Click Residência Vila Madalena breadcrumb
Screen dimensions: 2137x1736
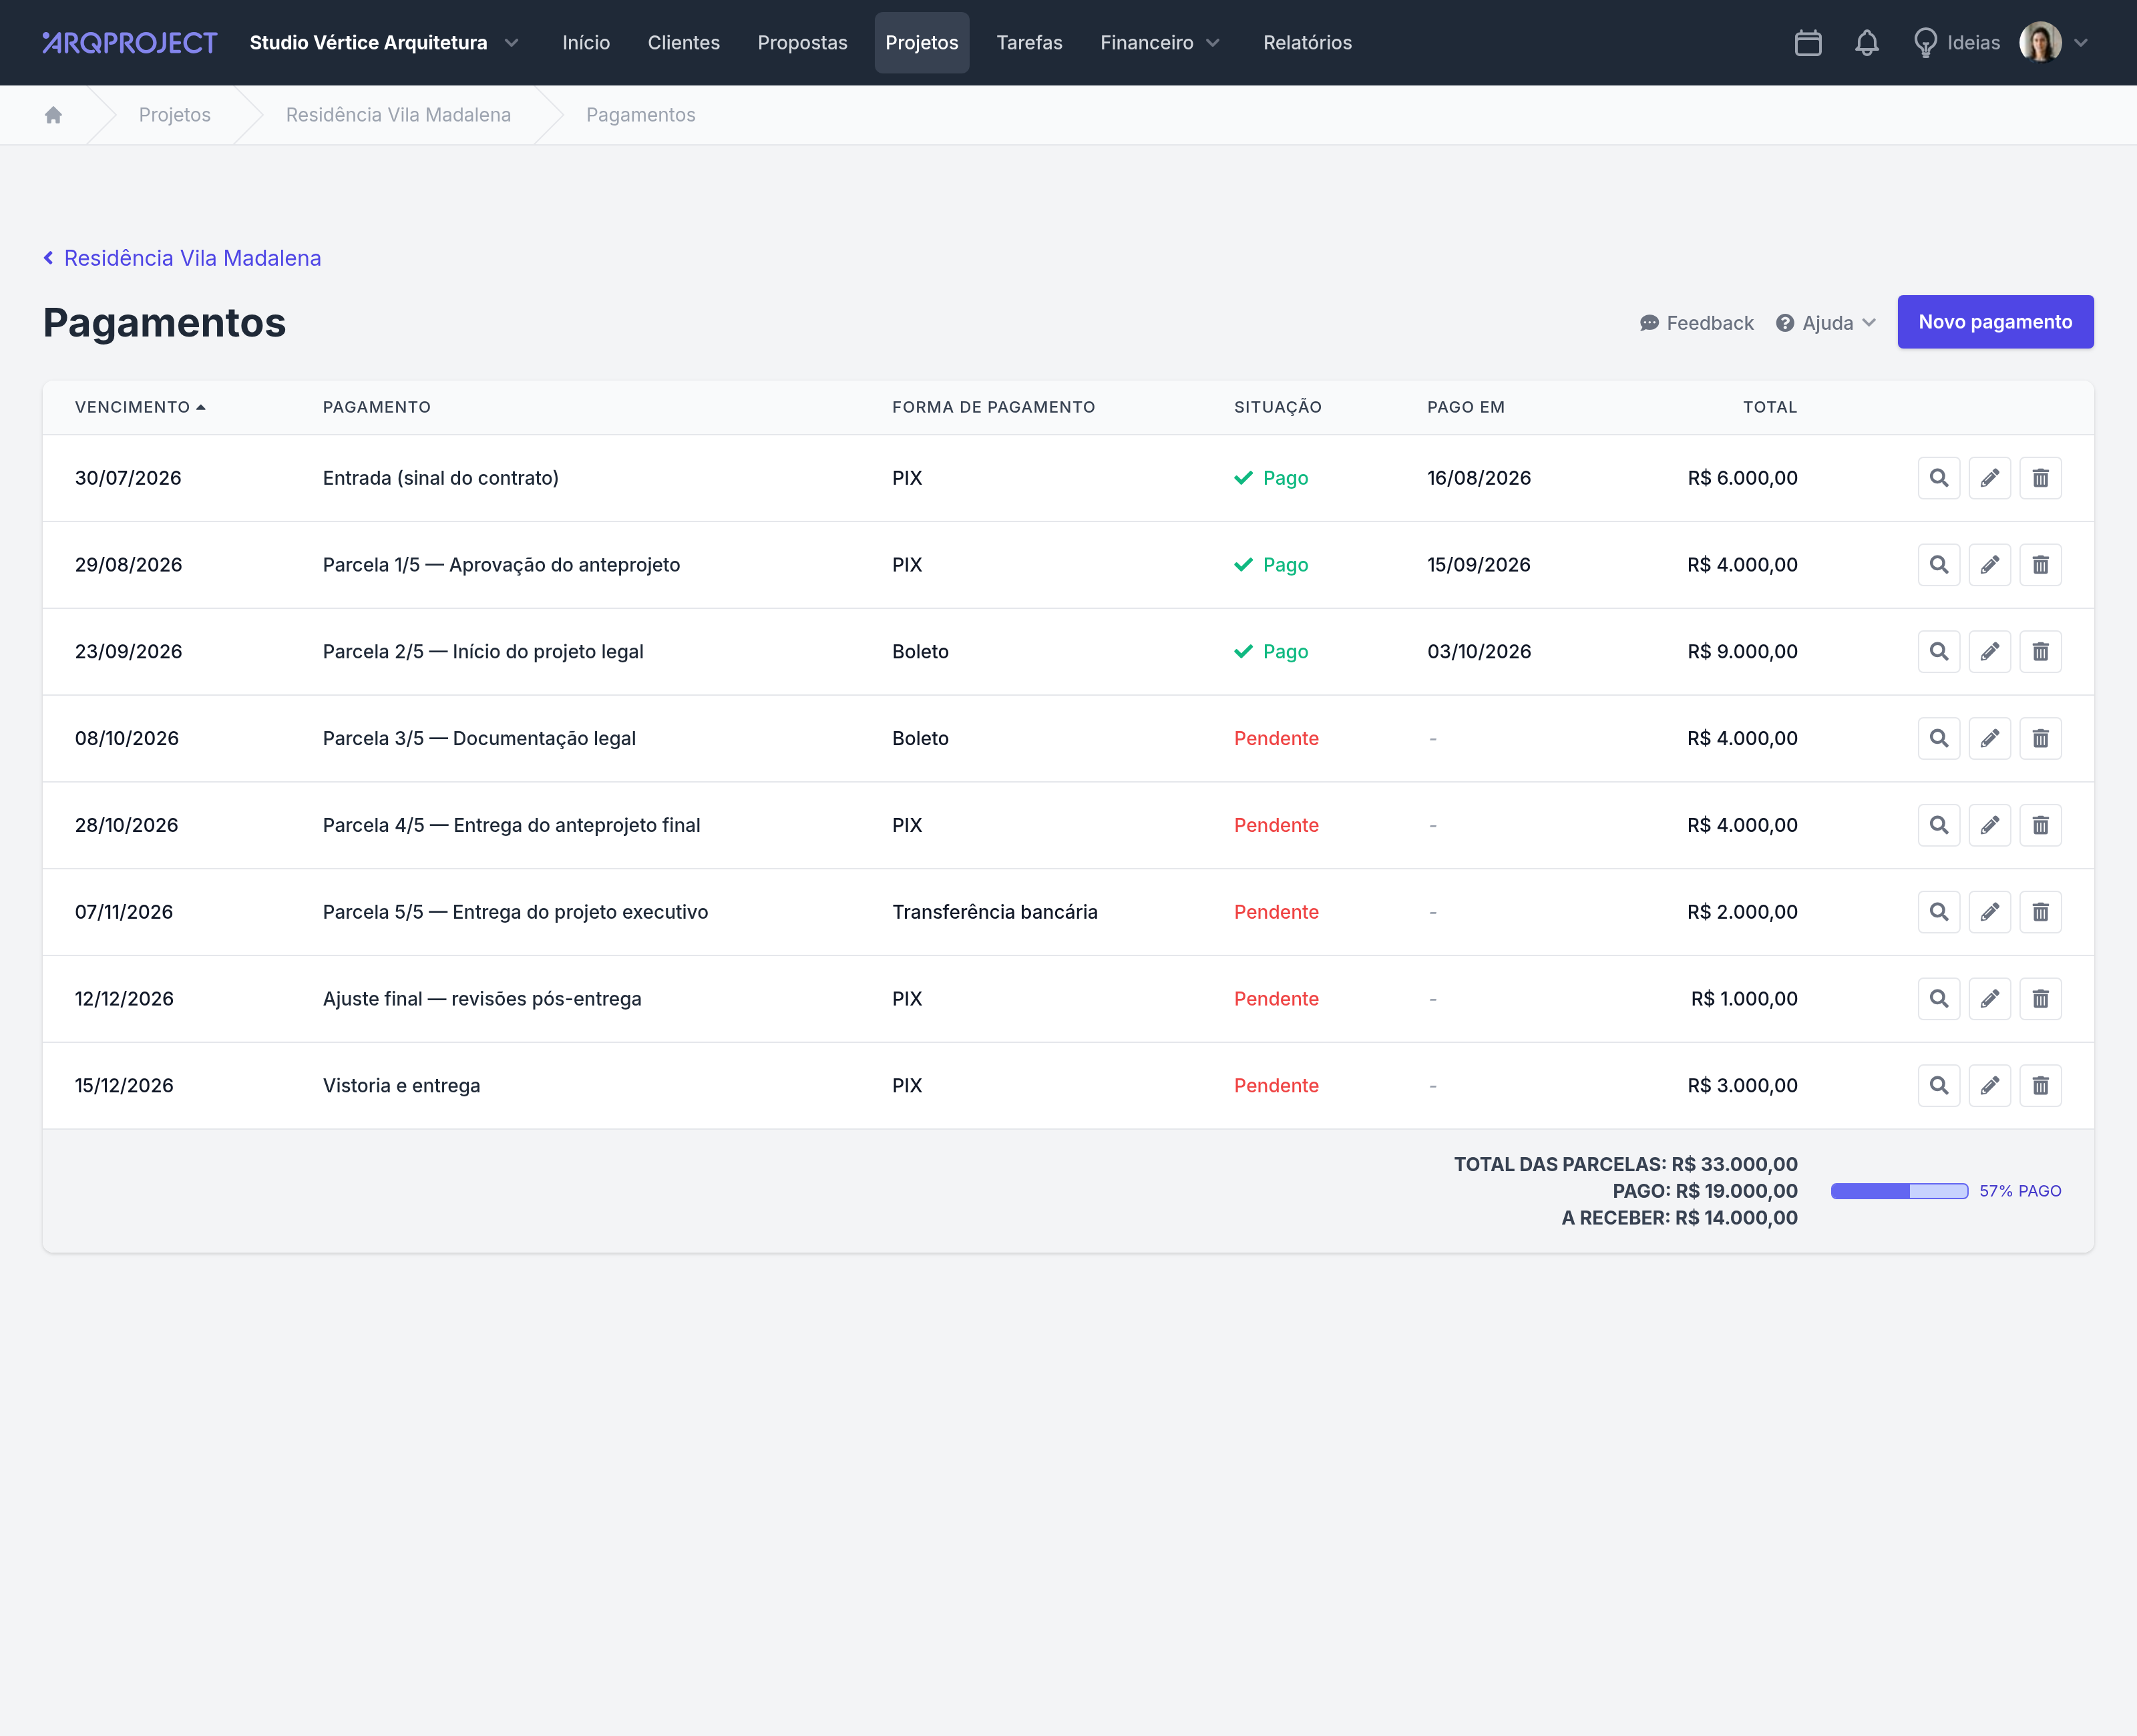coord(398,115)
